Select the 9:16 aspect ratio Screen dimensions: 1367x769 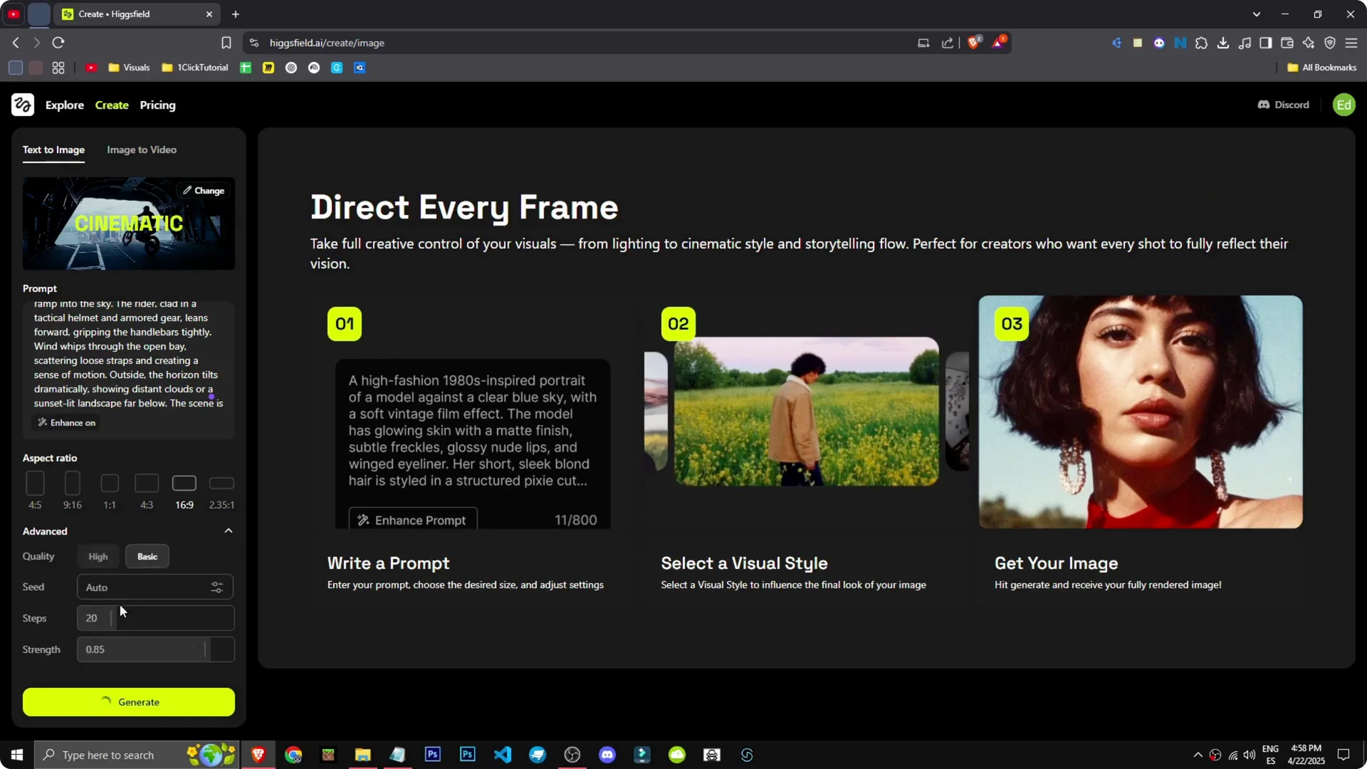(72, 483)
